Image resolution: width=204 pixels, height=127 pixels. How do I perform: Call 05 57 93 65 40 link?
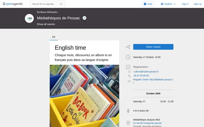[x=141, y=76]
